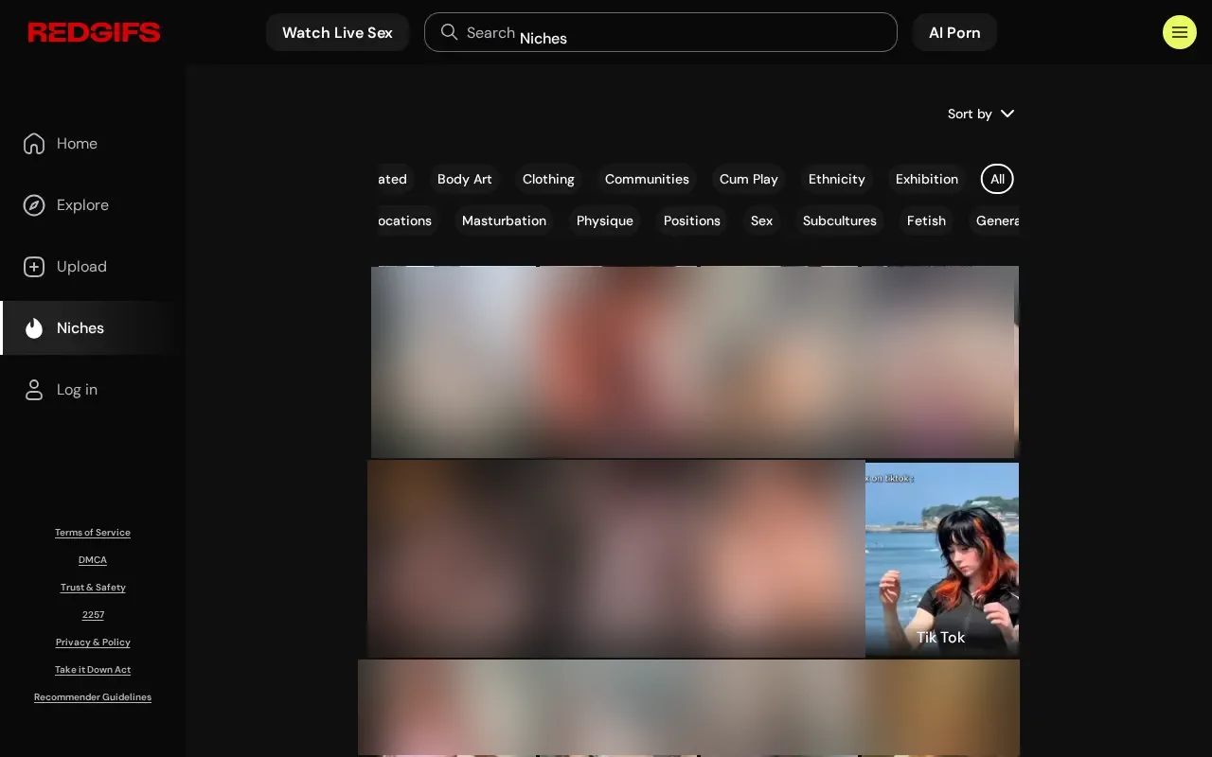Select the Masturbation filter chip
Image resolution: width=1212 pixels, height=757 pixels.
click(504, 220)
